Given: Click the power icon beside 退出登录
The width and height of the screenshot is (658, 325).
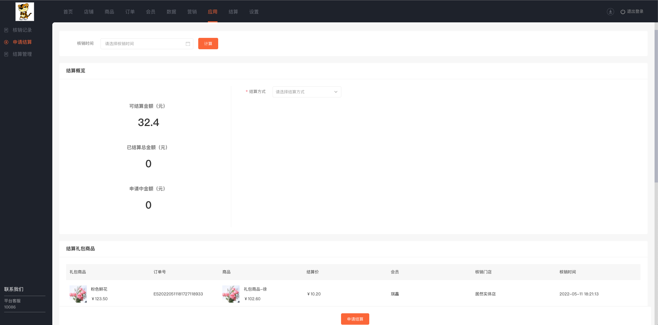Looking at the screenshot, I should pyautogui.click(x=623, y=12).
